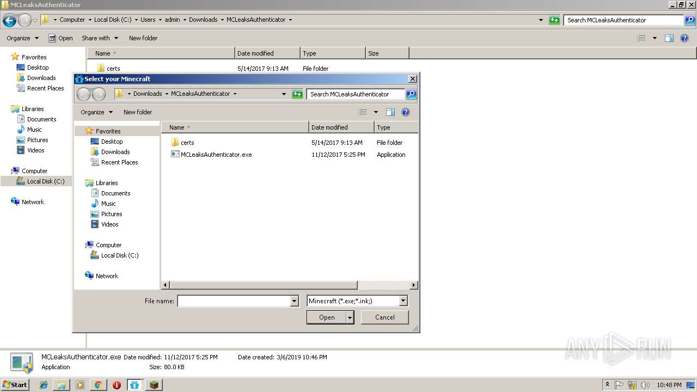Sort by Date modified in dialog
The width and height of the screenshot is (697, 392).
coord(341,127)
